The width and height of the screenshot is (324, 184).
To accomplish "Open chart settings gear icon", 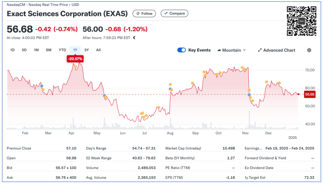I will [x=309, y=50].
